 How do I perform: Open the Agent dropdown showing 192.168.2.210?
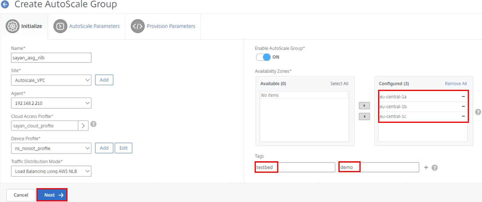(x=51, y=103)
